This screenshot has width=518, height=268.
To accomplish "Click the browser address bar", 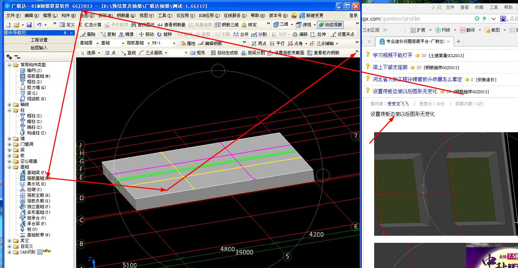I will (x=416, y=19).
